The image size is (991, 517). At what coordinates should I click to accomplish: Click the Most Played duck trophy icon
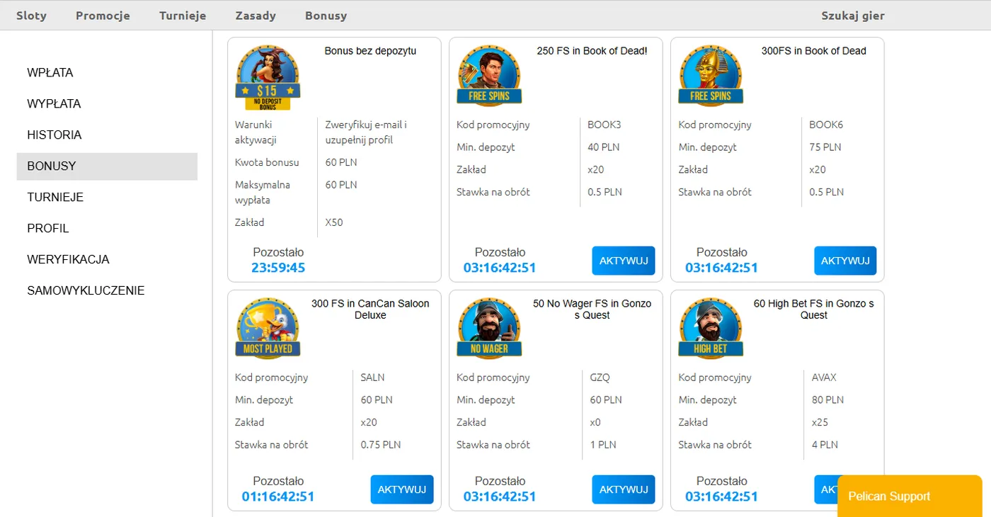pyautogui.click(x=268, y=329)
